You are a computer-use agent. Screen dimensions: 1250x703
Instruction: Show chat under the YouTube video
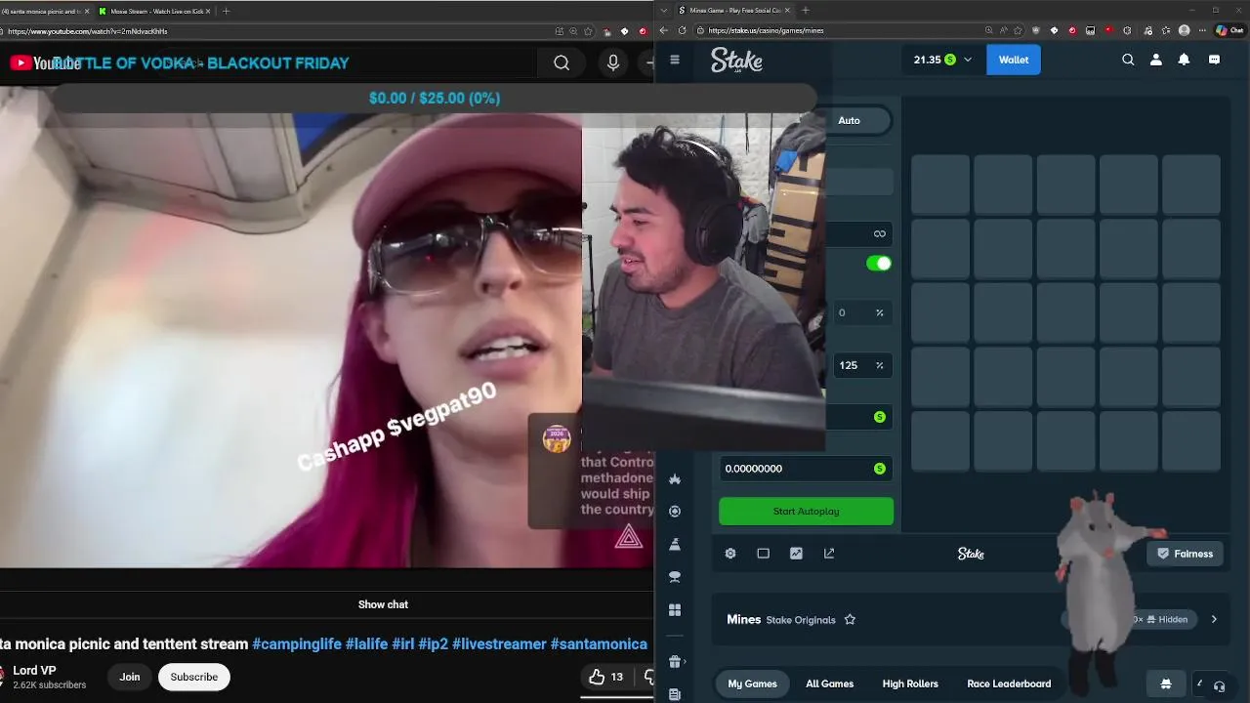click(383, 604)
